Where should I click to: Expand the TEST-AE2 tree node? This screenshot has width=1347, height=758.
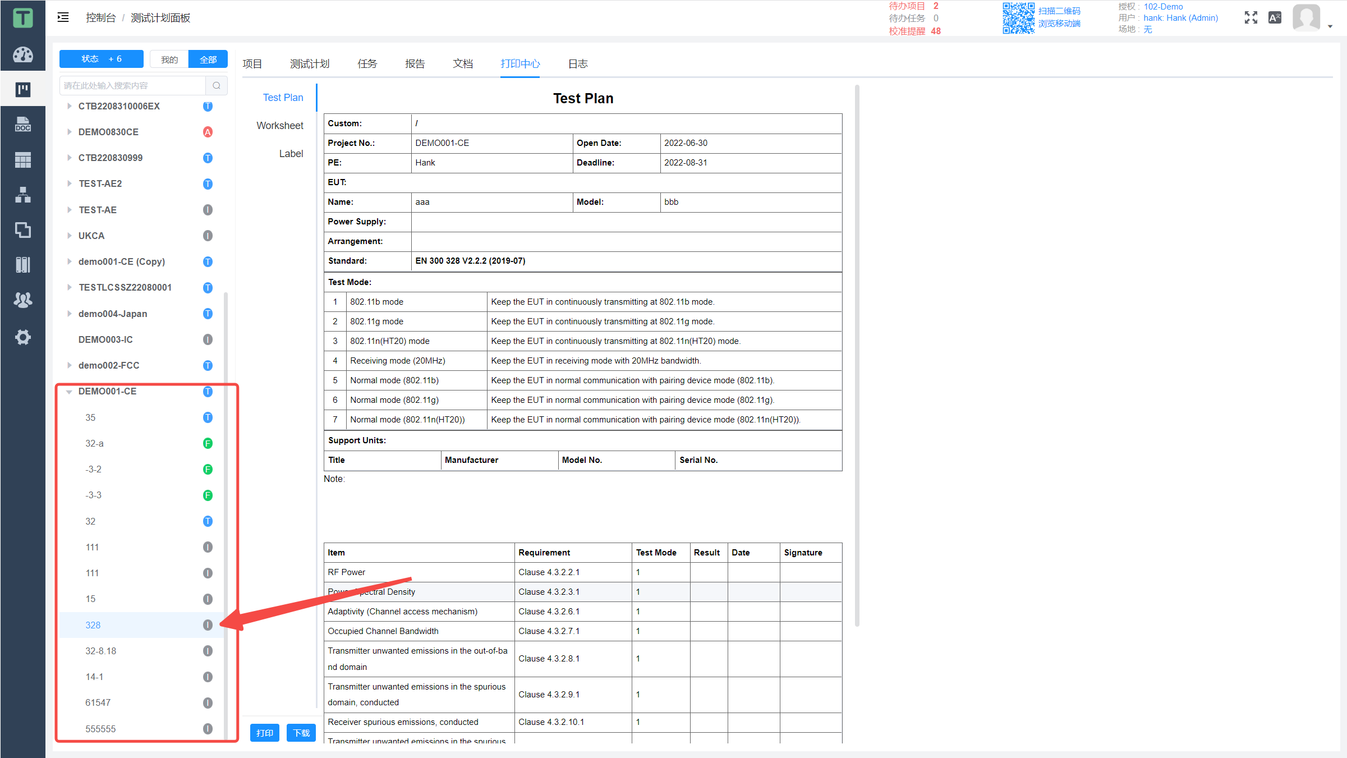(x=69, y=183)
